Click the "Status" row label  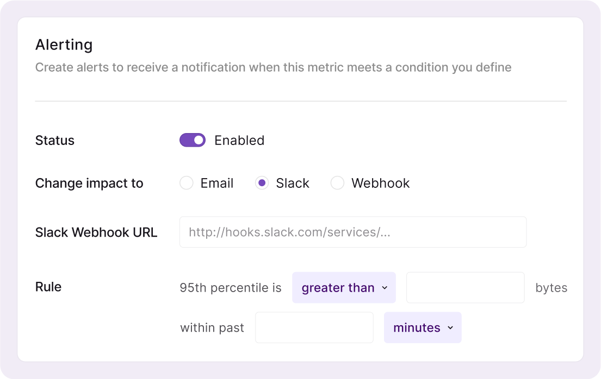coord(55,140)
